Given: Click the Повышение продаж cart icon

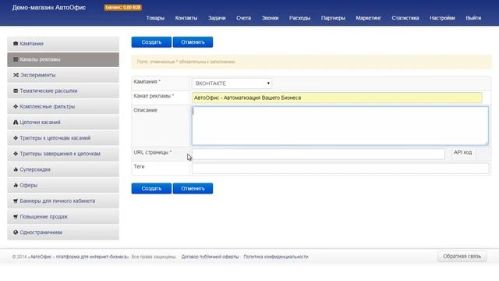Looking at the screenshot, I should [x=16, y=217].
